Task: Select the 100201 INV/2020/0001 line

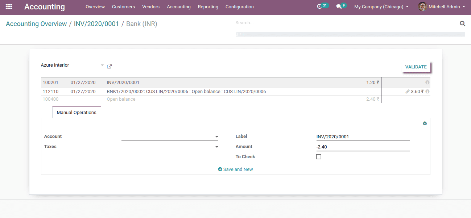Action: pyautogui.click(x=236, y=83)
